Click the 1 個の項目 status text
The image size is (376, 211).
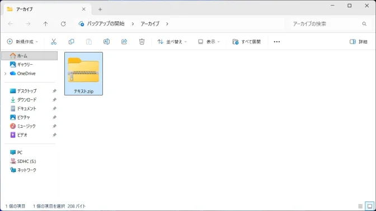pos(15,206)
